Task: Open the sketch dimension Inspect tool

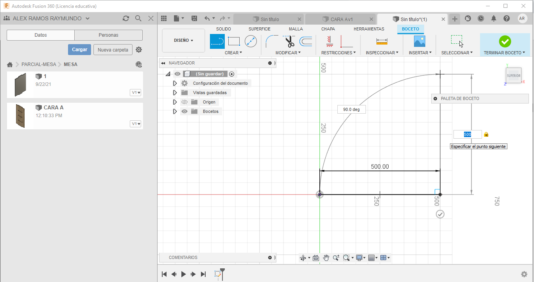Action: click(x=382, y=41)
